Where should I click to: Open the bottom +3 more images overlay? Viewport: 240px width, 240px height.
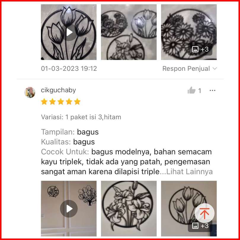[x=200, y=226]
